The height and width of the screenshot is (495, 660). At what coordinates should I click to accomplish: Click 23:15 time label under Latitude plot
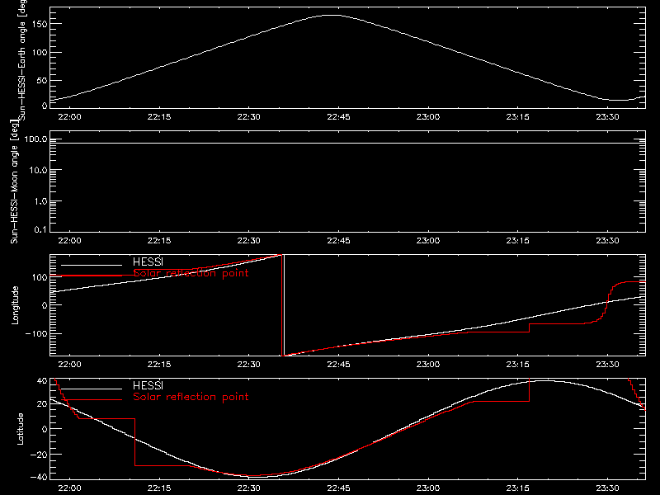518,488
